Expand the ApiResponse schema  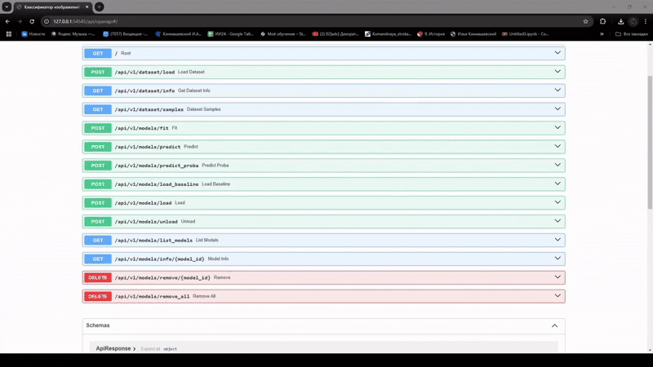115,348
